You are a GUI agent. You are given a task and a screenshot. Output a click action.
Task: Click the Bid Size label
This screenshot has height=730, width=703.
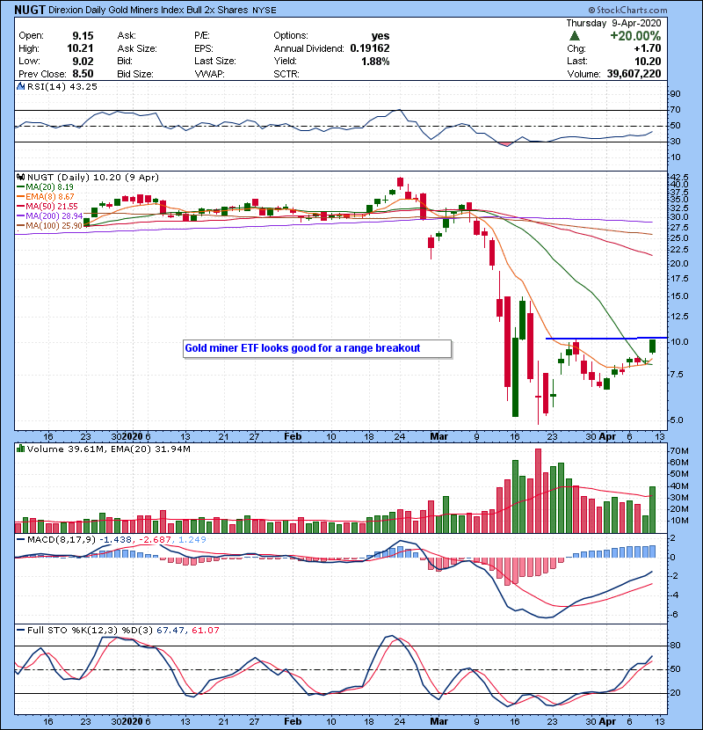135,74
